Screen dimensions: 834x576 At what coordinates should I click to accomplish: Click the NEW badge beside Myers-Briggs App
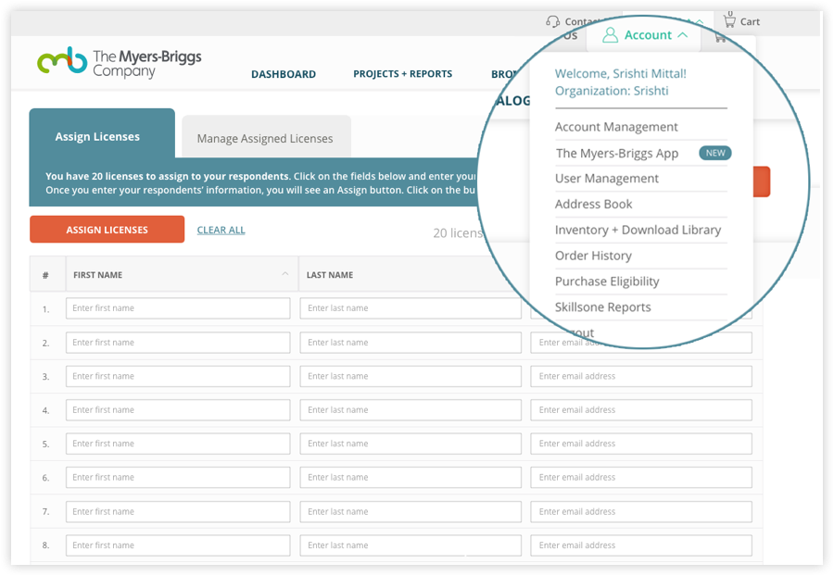pyautogui.click(x=715, y=153)
